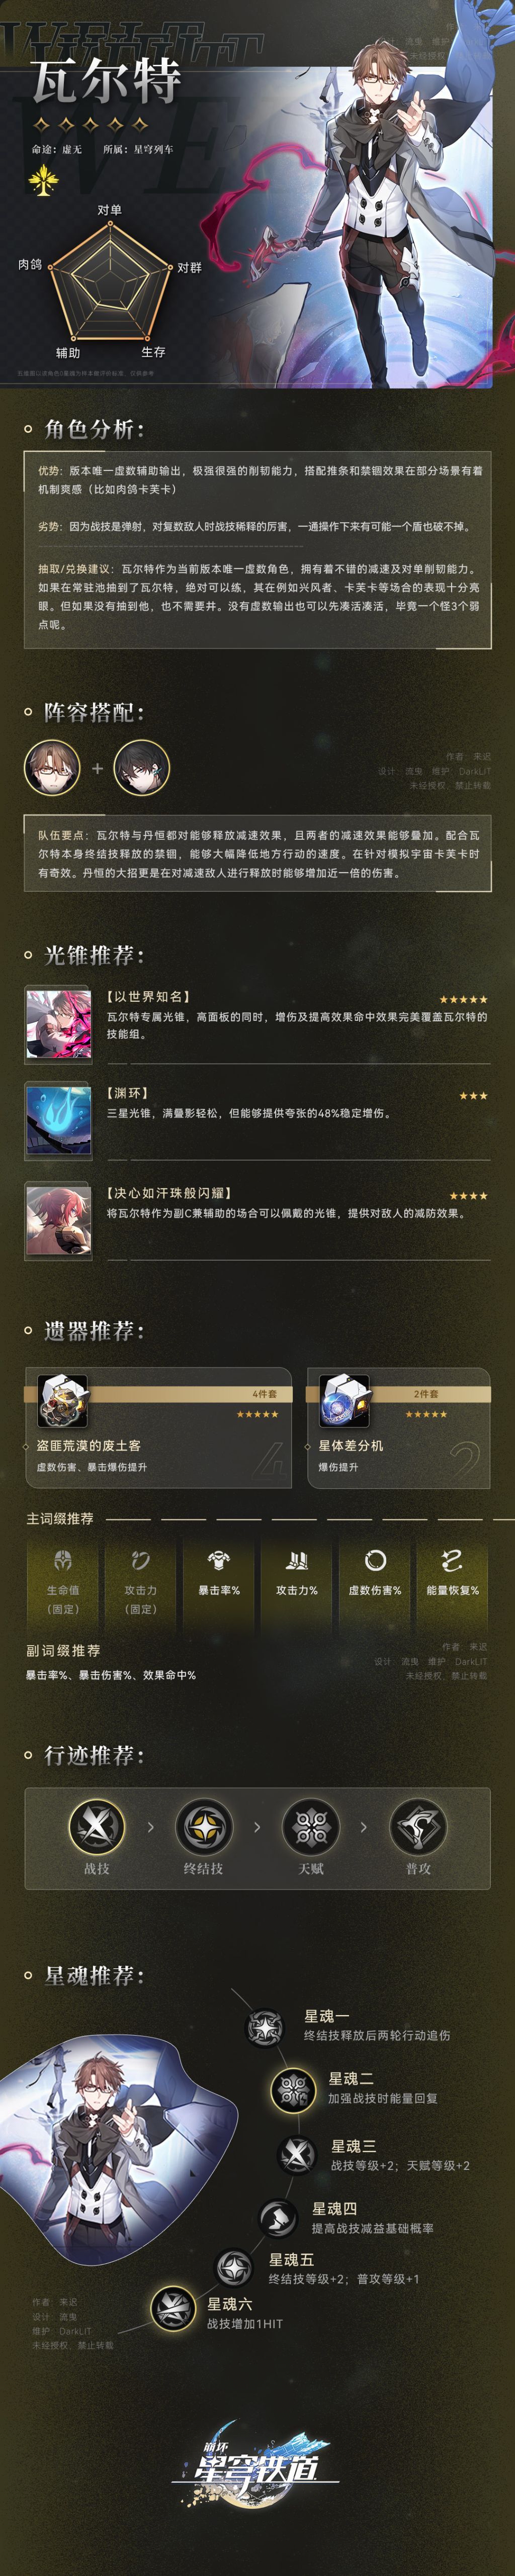Click the 决心如汗珠般闪耀 light cone image
The image size is (515, 2576).
(58, 1221)
